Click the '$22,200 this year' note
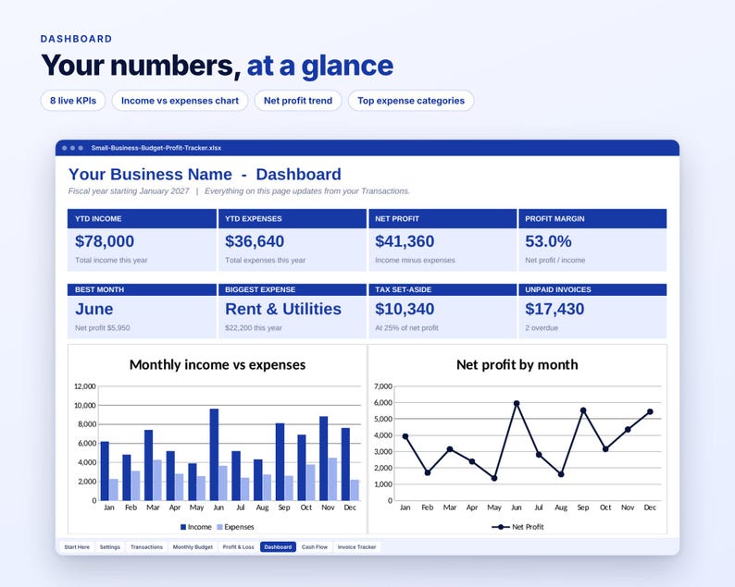 pyautogui.click(x=253, y=327)
